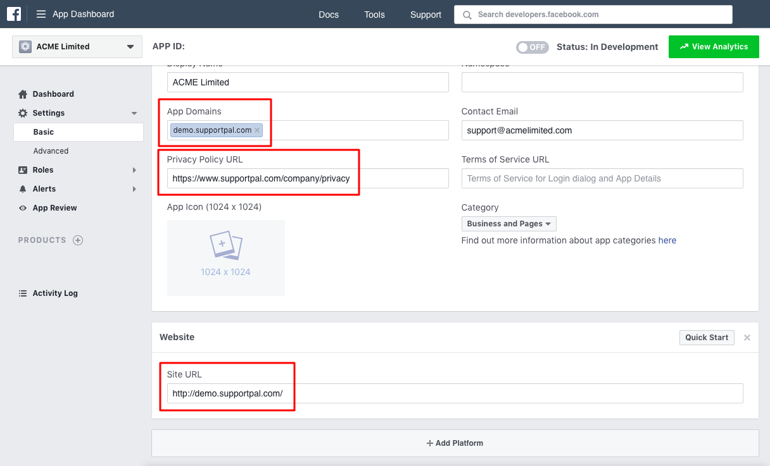Viewport: 770px width, 466px height.
Task: Click the 'APP ID:' label
Action: click(168, 46)
